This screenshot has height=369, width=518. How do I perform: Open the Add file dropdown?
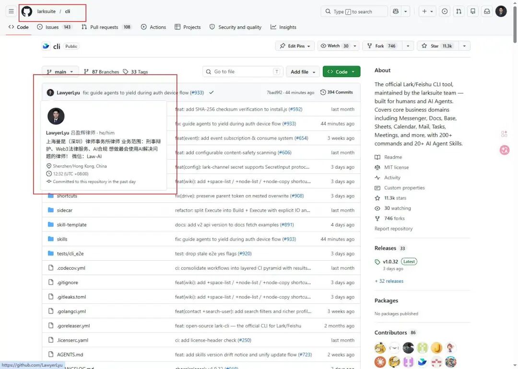click(x=303, y=71)
